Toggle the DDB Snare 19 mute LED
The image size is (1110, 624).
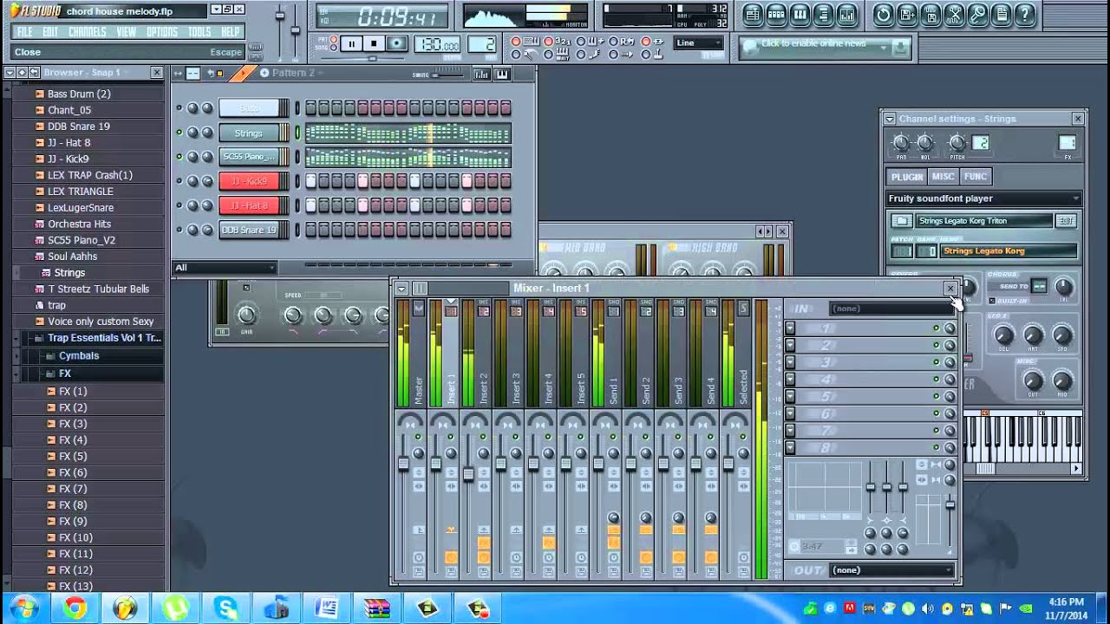pos(180,230)
